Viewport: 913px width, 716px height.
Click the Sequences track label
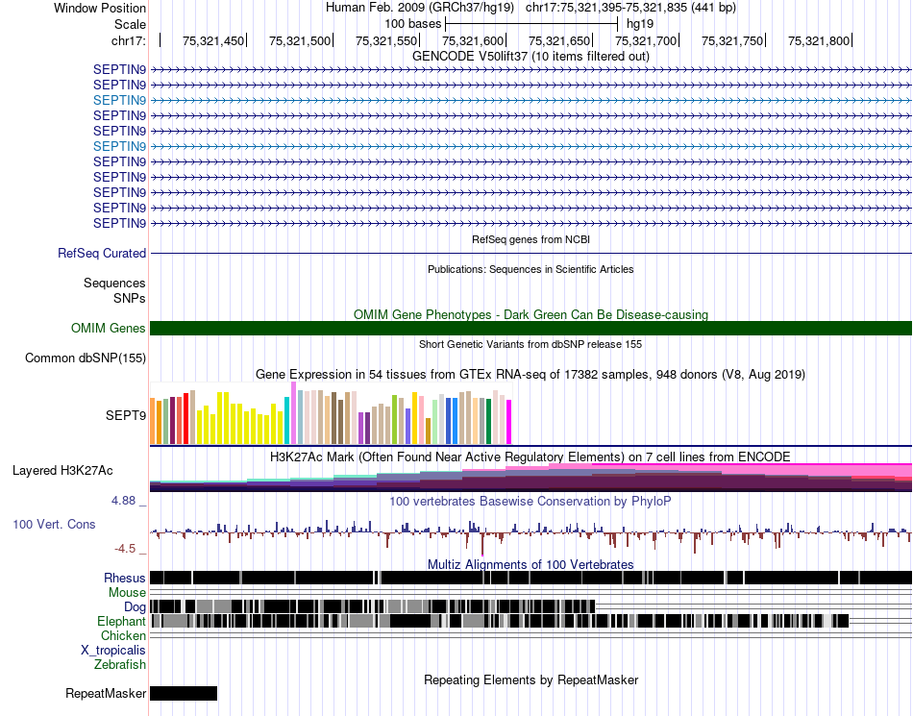[114, 283]
